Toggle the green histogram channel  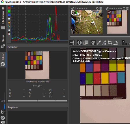(9, 11)
